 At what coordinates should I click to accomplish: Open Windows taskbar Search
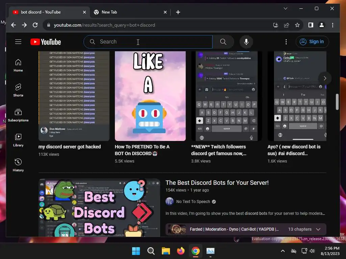click(151, 251)
